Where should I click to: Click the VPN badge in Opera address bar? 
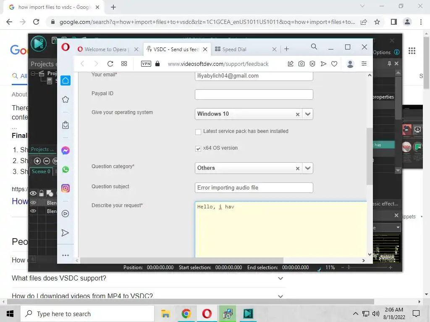(146, 64)
